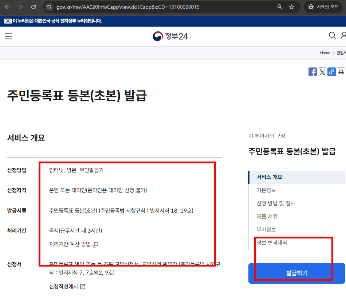Click the 정부24 logo to go home
Screen dimensions: 346x299
(170, 36)
